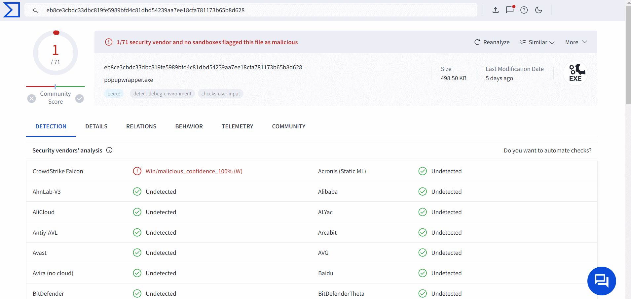The height and width of the screenshot is (299, 631).
Task: Toggle dark mode moon icon
Action: coord(538,10)
